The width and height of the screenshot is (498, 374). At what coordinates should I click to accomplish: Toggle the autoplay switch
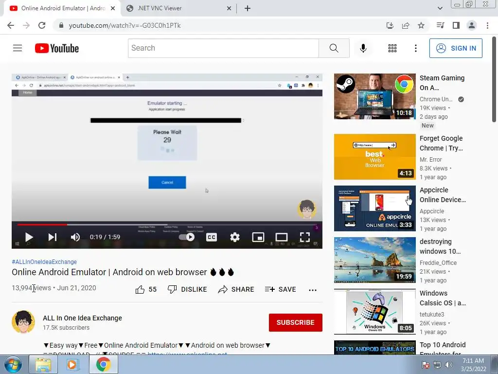coord(187,237)
